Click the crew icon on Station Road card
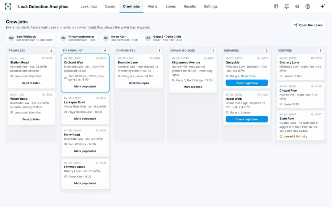This screenshot has height=207, width=332. [12, 76]
